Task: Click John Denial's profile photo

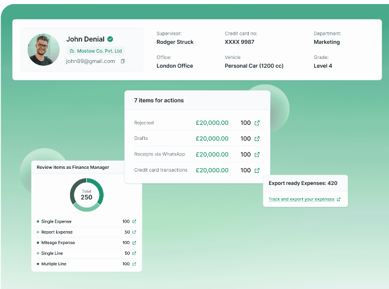Action: 43,50
